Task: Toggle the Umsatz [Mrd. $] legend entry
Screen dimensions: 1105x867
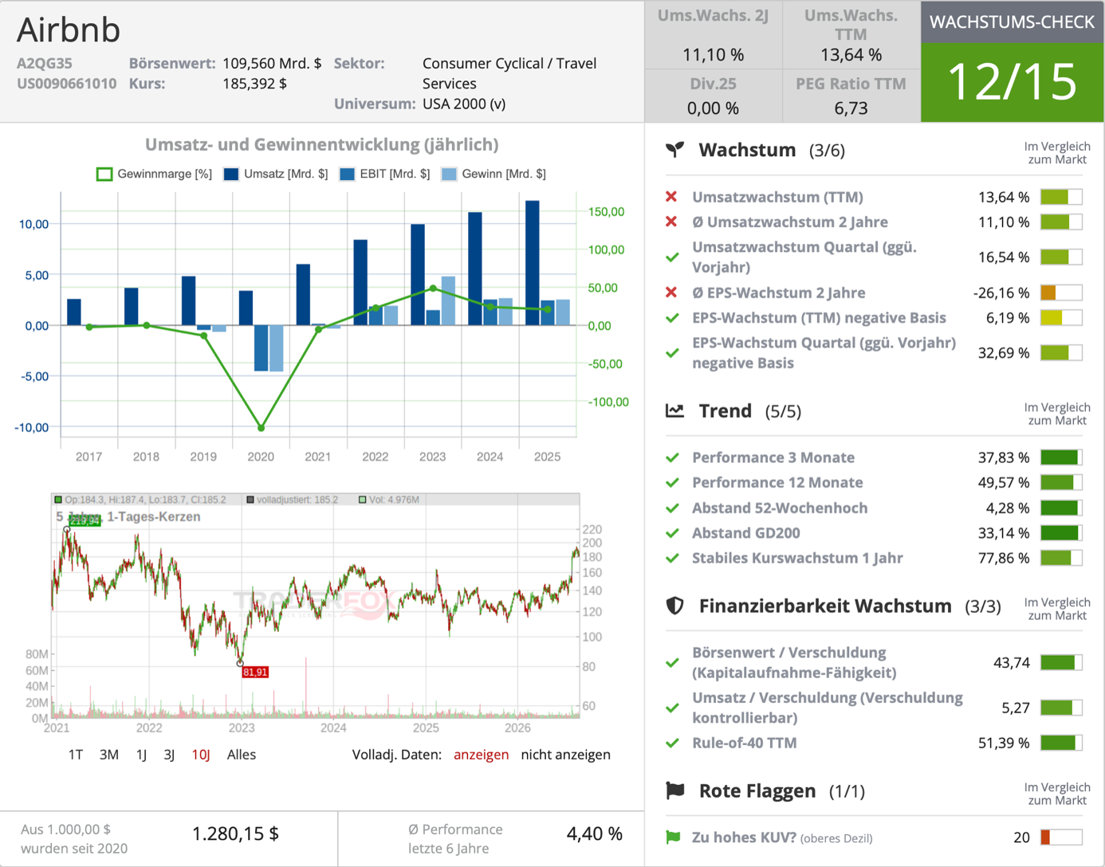Action: (276, 174)
